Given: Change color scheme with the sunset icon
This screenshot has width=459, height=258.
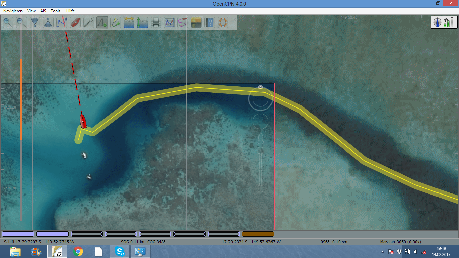Looking at the screenshot, I should coord(196,23).
